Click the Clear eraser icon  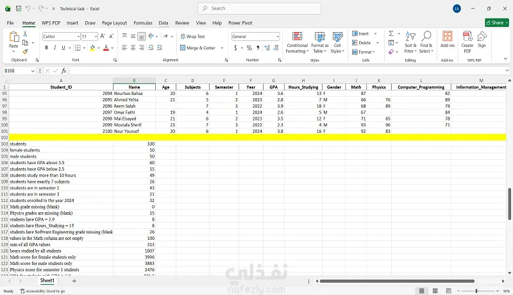tap(391, 52)
